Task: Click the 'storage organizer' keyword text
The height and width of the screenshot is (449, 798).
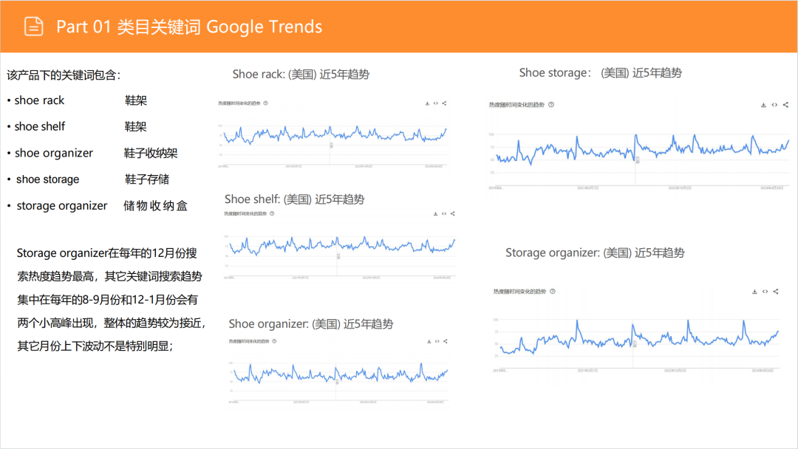Action: tap(62, 206)
